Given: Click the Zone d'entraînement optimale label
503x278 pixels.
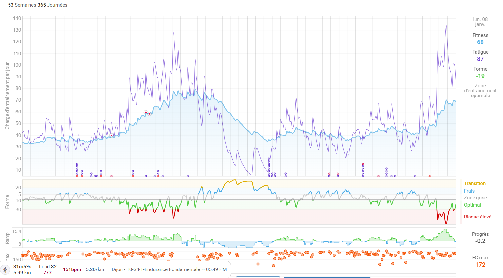Looking at the screenshot, I should [x=480, y=91].
